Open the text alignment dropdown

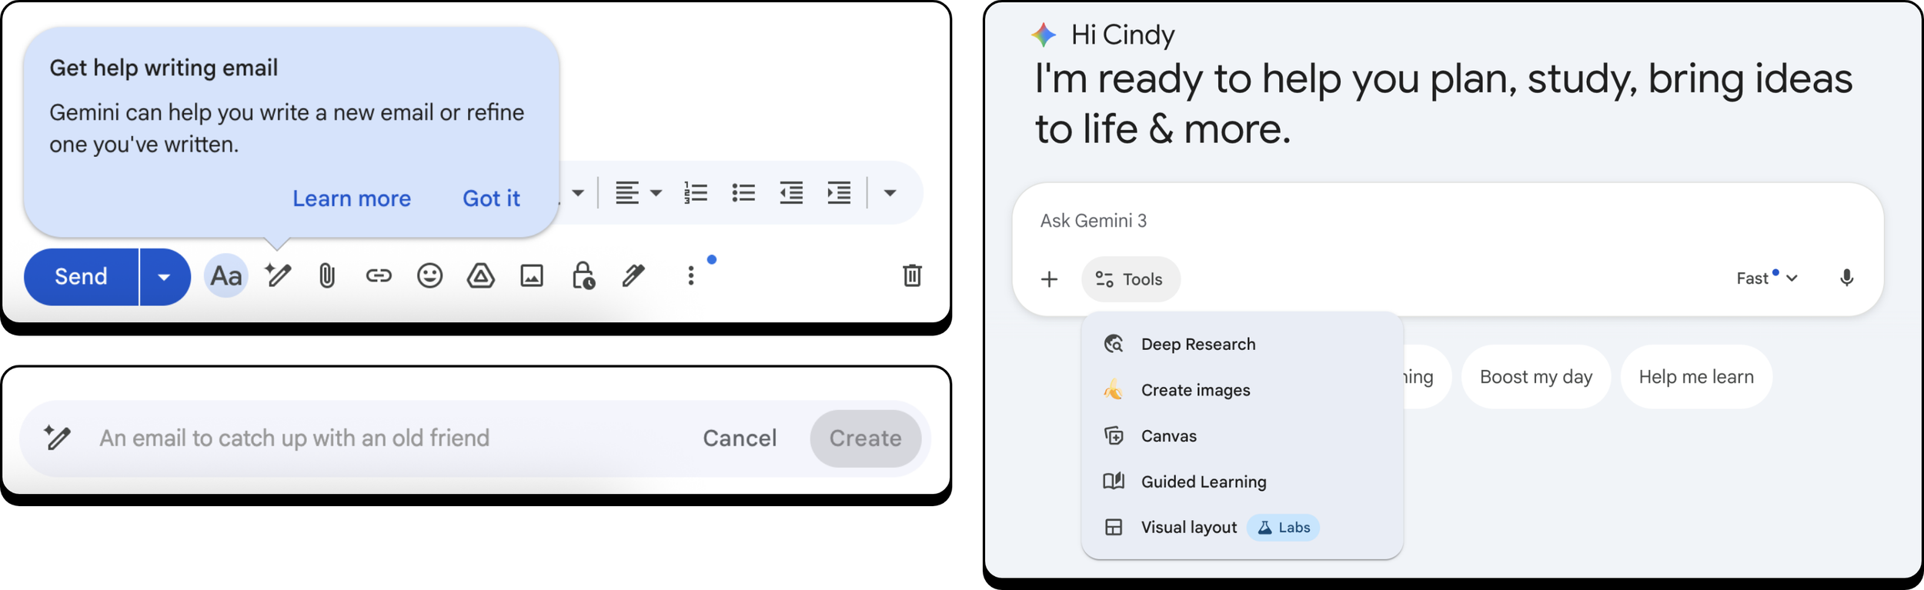tap(639, 193)
